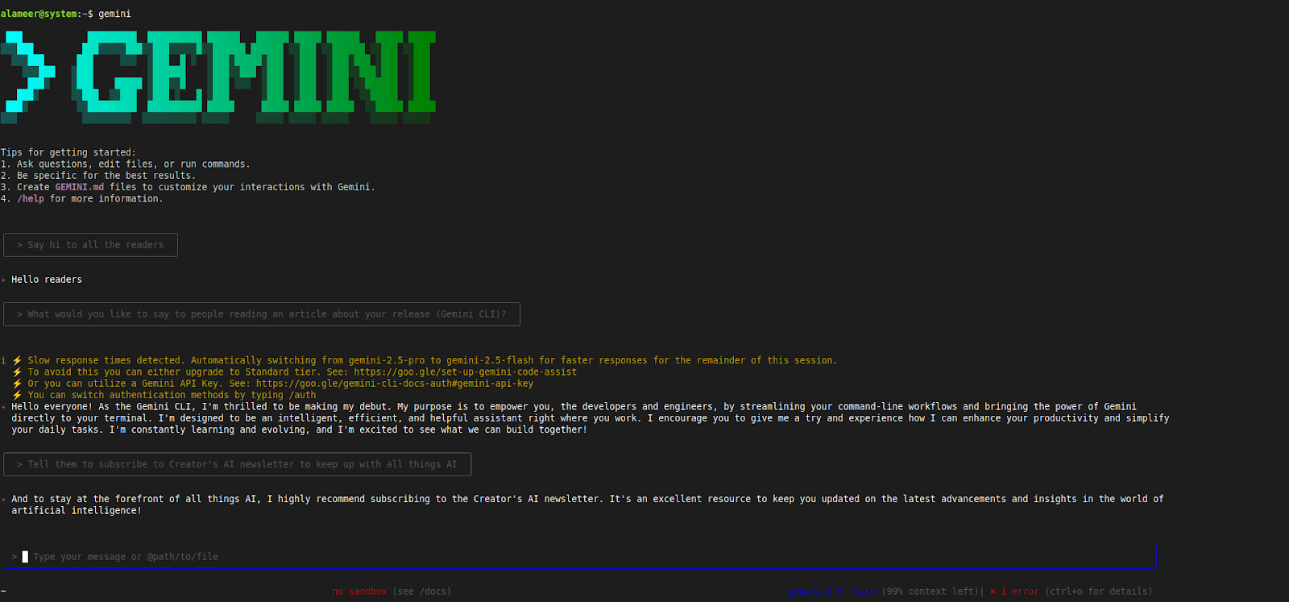
Task: Click the /help command in tips
Action: 31,199
